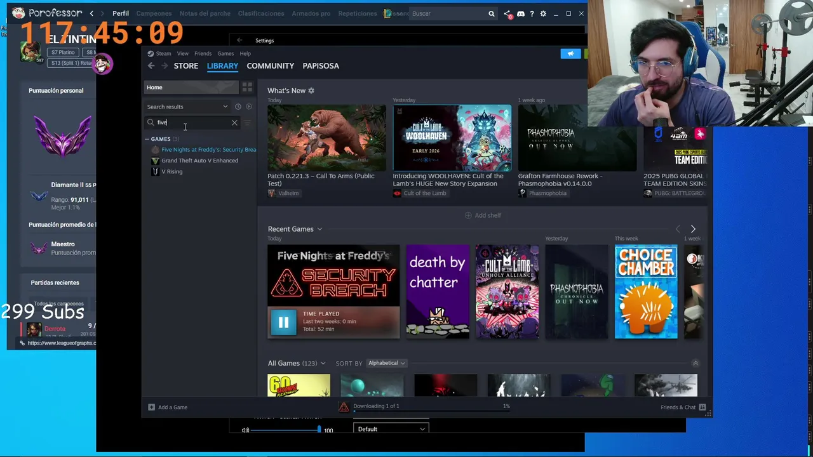Open the PAPISOSA profile tab

(x=321, y=66)
